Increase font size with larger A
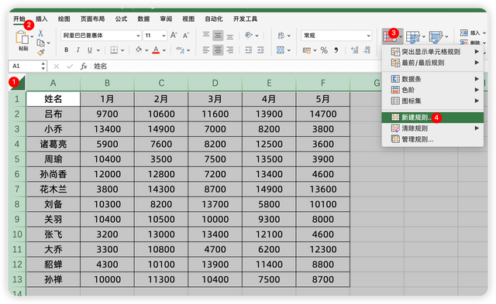 tap(174, 36)
